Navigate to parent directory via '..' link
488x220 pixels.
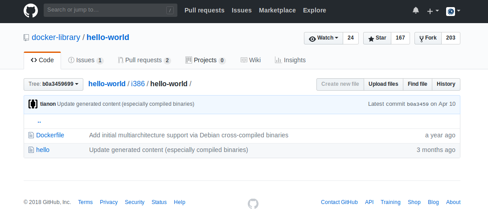point(39,121)
